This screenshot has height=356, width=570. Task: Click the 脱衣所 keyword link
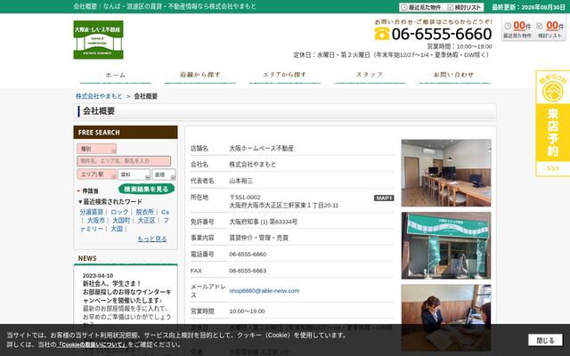(144, 212)
